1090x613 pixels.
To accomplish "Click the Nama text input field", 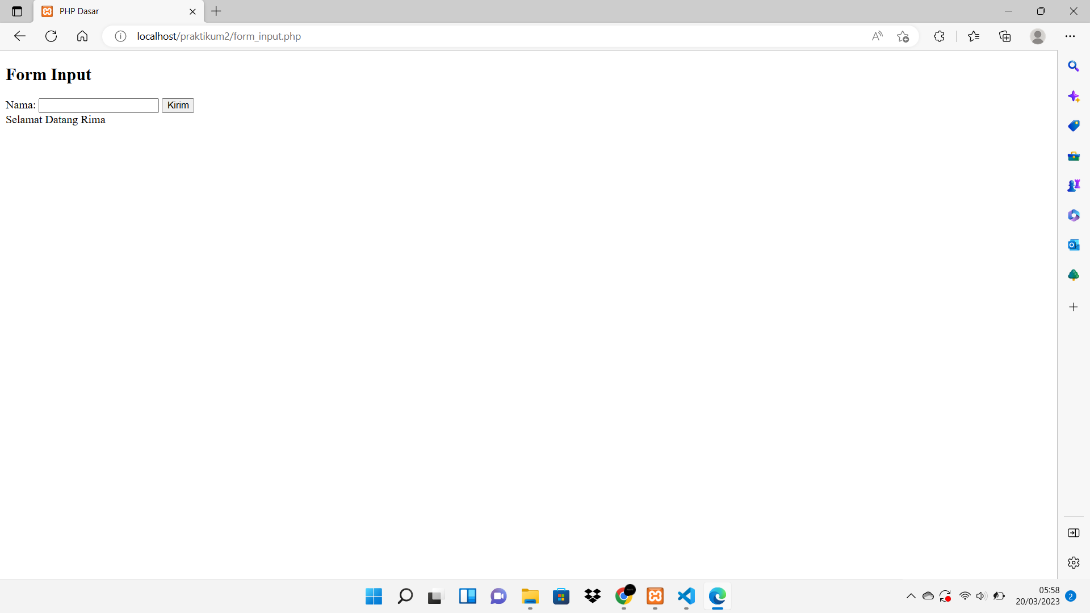I will [x=99, y=105].
